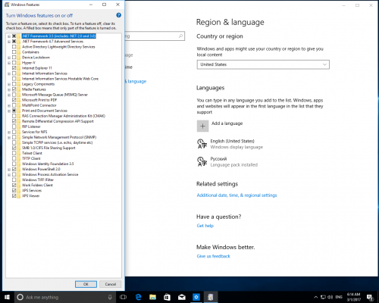Select Active Directory Lightweight Directory Services row

(x=58, y=47)
